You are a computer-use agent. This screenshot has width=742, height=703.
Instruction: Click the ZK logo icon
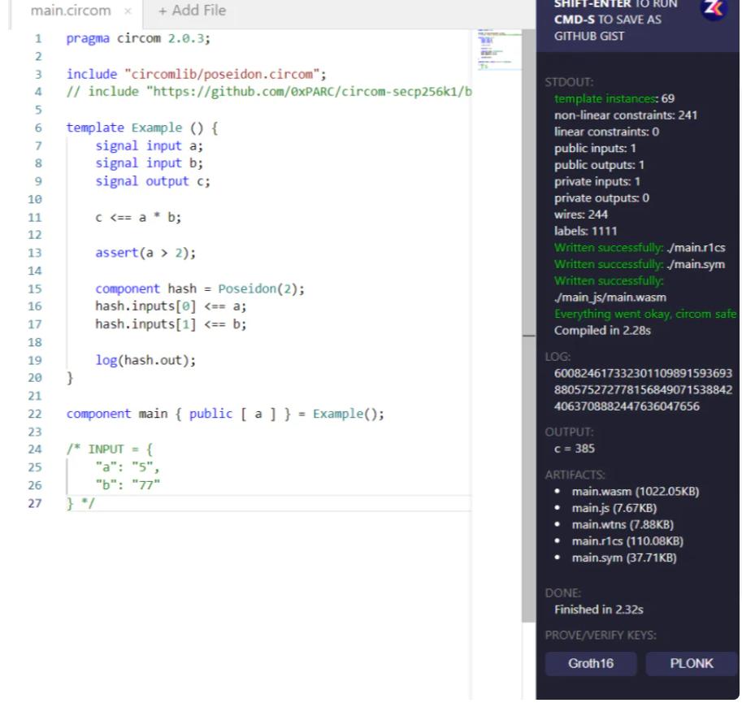coord(713,8)
